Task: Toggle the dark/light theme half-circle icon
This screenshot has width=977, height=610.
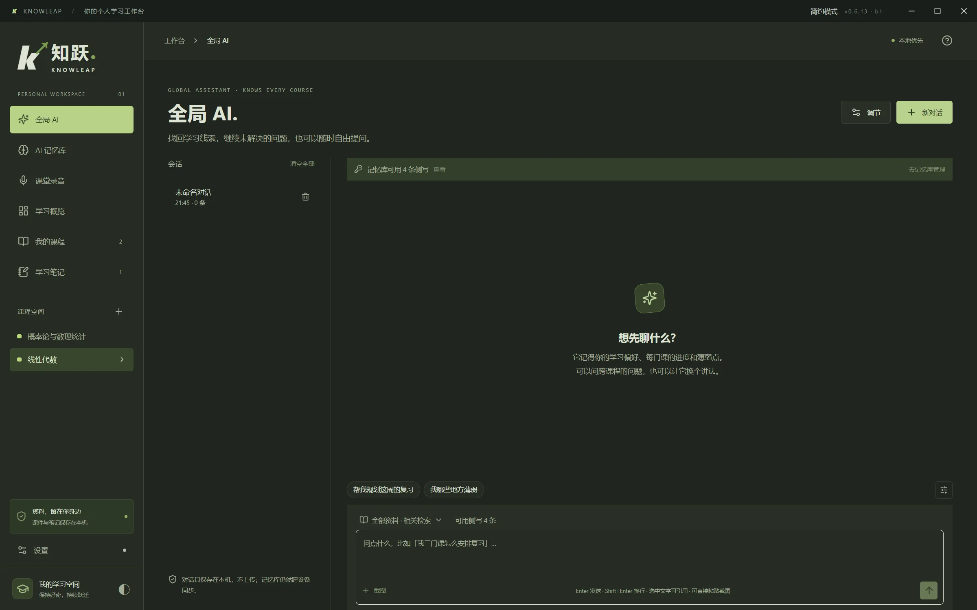Action: click(124, 589)
